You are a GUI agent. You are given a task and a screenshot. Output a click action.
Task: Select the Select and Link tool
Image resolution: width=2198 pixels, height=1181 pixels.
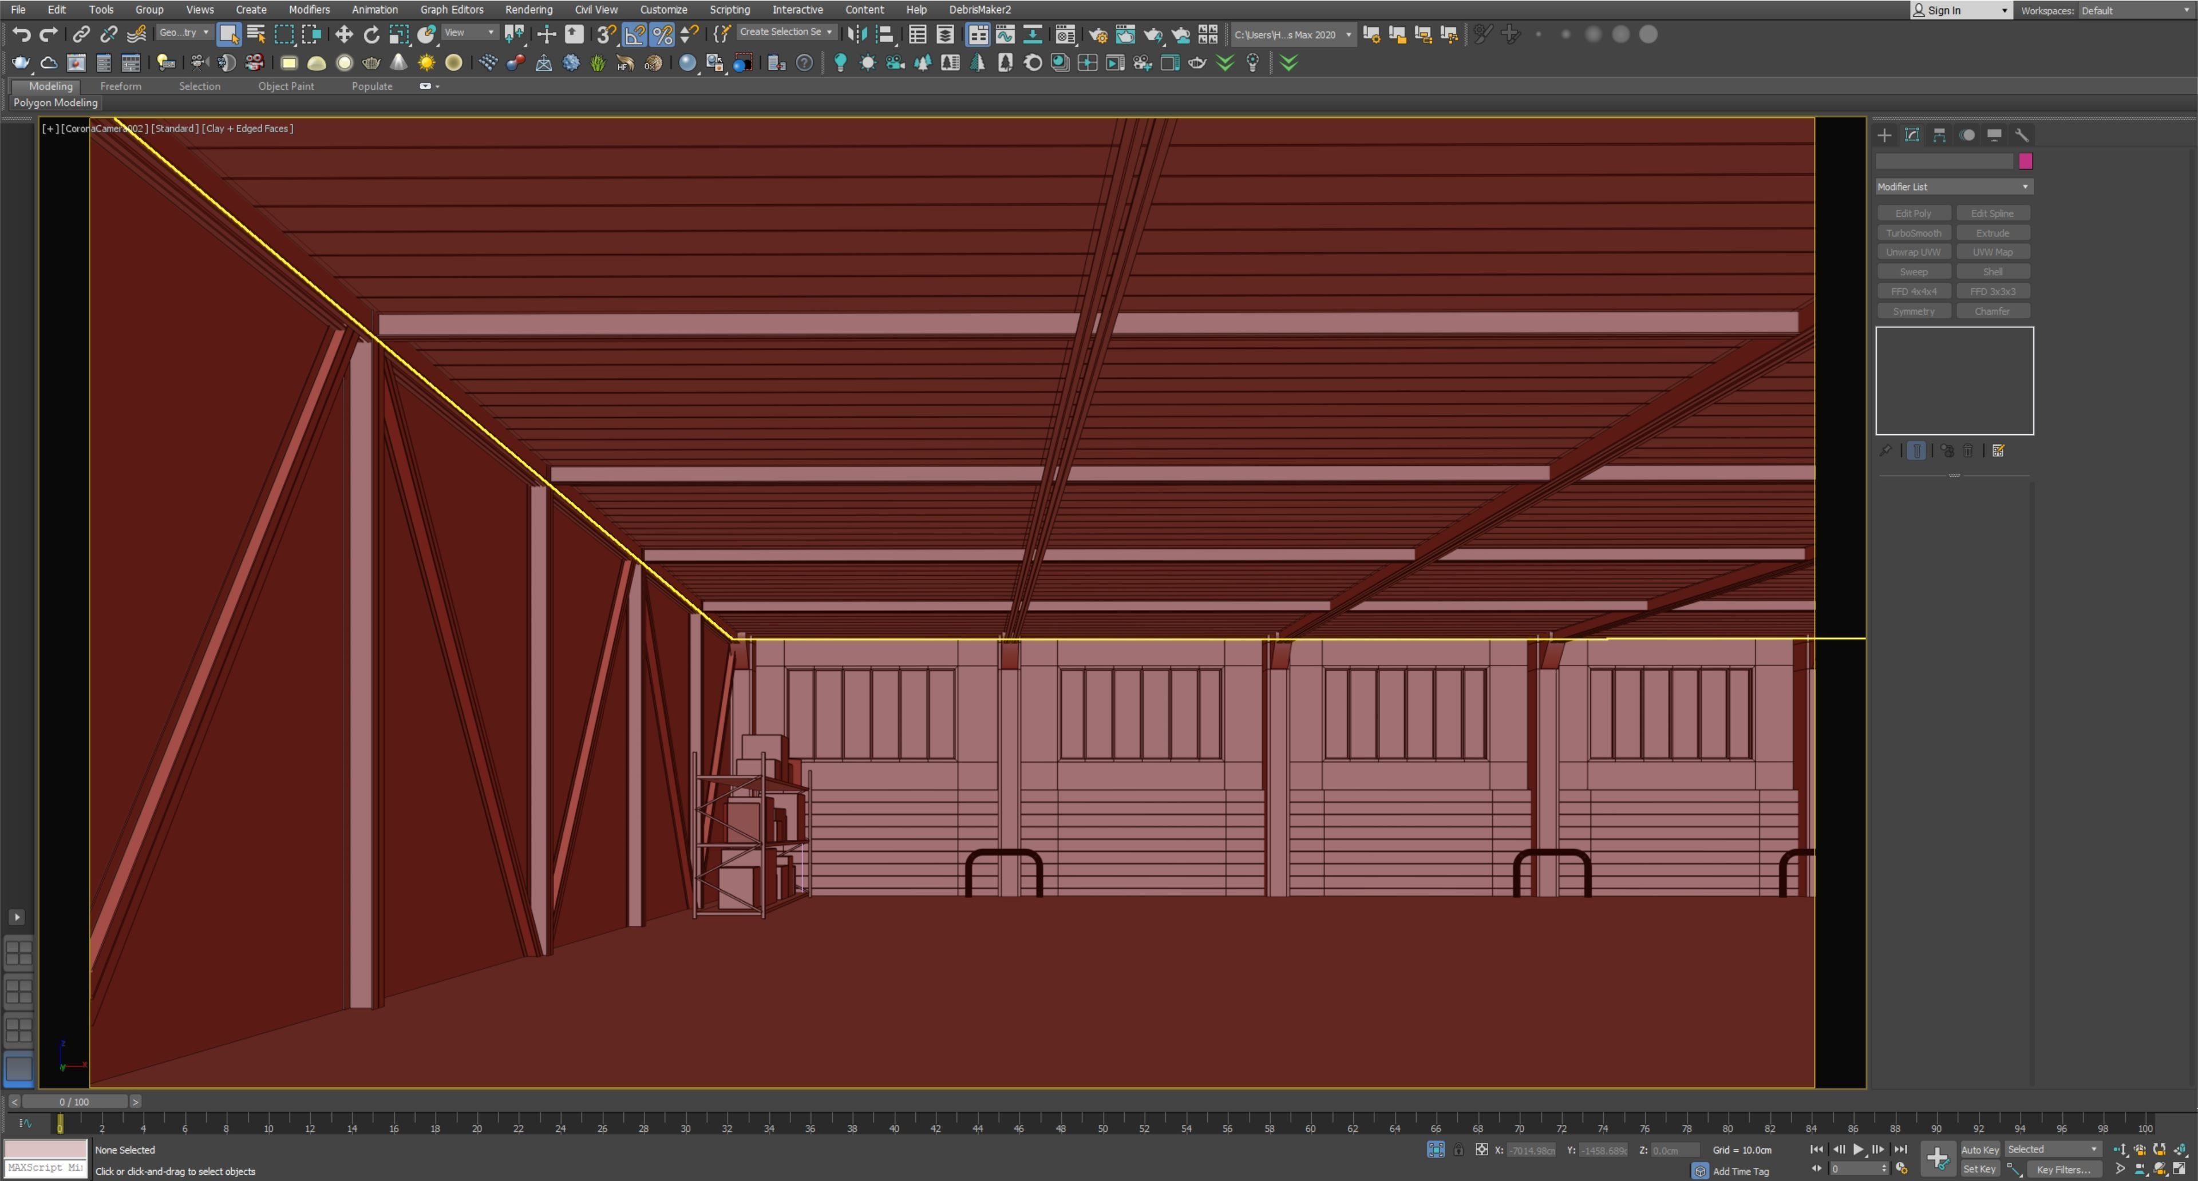coord(81,34)
